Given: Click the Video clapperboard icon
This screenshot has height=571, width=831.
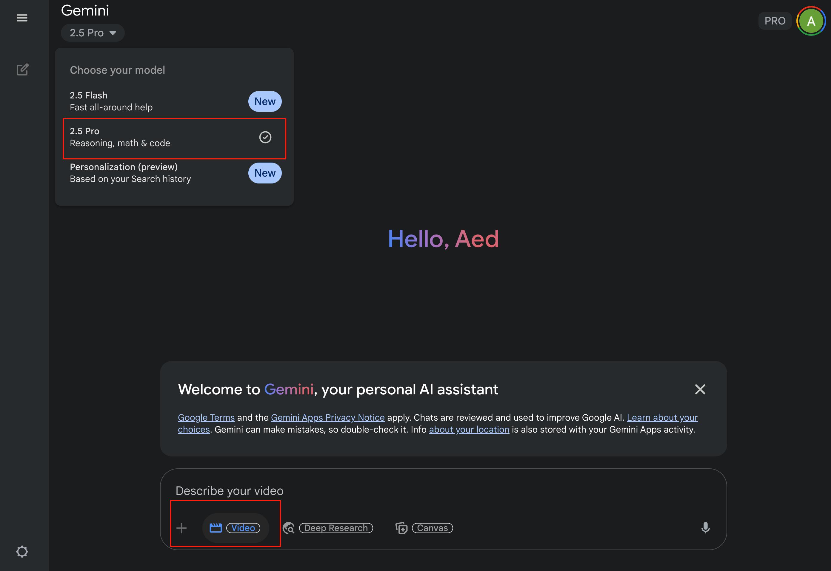Looking at the screenshot, I should point(216,528).
